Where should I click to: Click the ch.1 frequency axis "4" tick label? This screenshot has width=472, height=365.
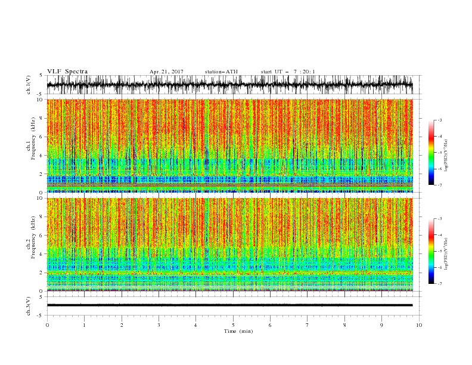[41, 156]
